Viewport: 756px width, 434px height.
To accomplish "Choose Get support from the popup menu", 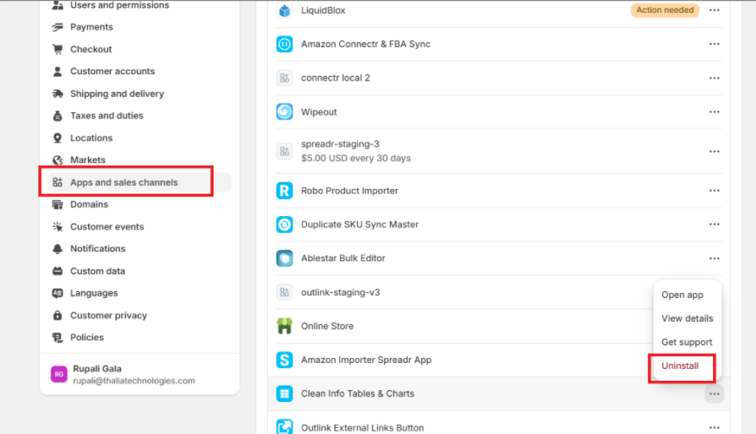I will coord(687,342).
